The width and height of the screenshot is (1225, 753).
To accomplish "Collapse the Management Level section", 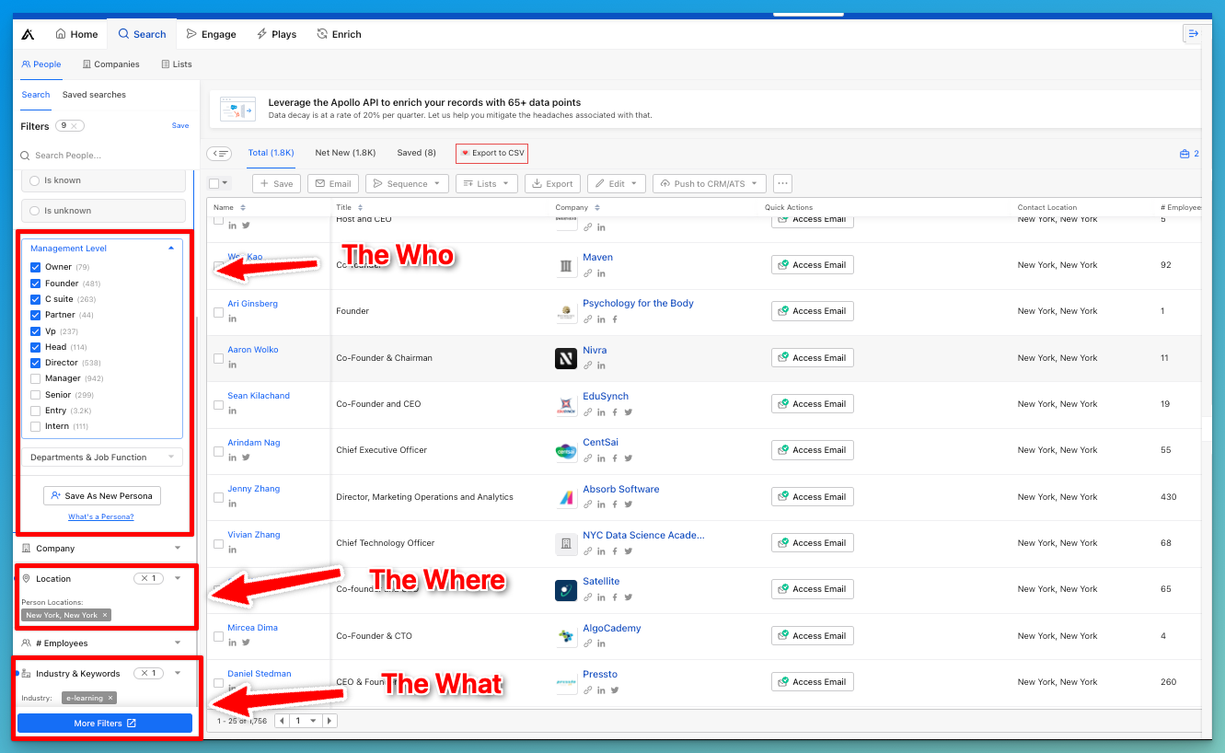I will coord(171,249).
